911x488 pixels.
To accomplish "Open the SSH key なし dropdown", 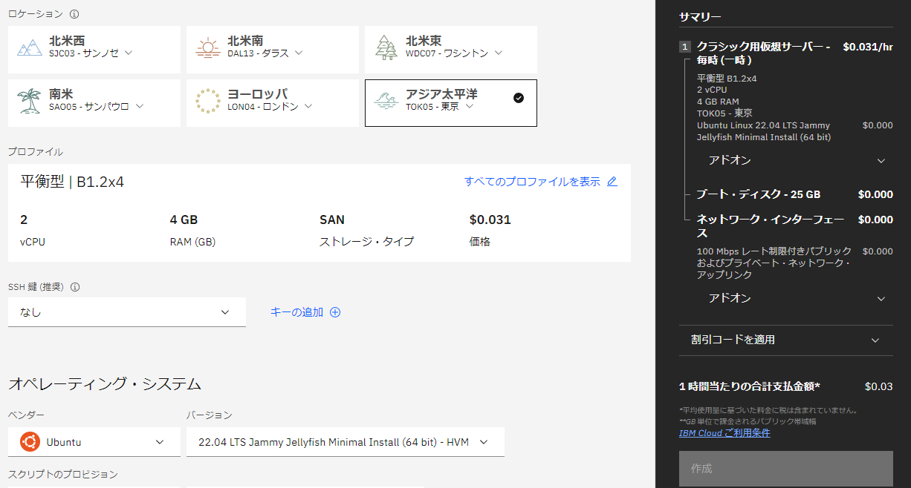I will point(127,312).
